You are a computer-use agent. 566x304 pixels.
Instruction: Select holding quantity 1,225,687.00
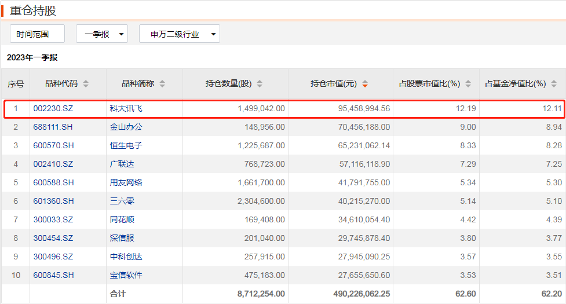pos(261,145)
